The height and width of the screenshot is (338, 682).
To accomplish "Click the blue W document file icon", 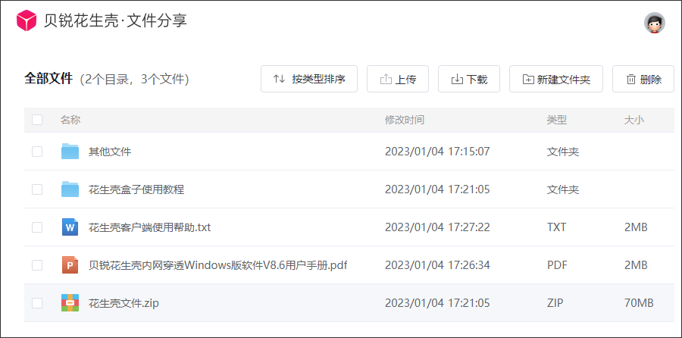I will point(70,227).
